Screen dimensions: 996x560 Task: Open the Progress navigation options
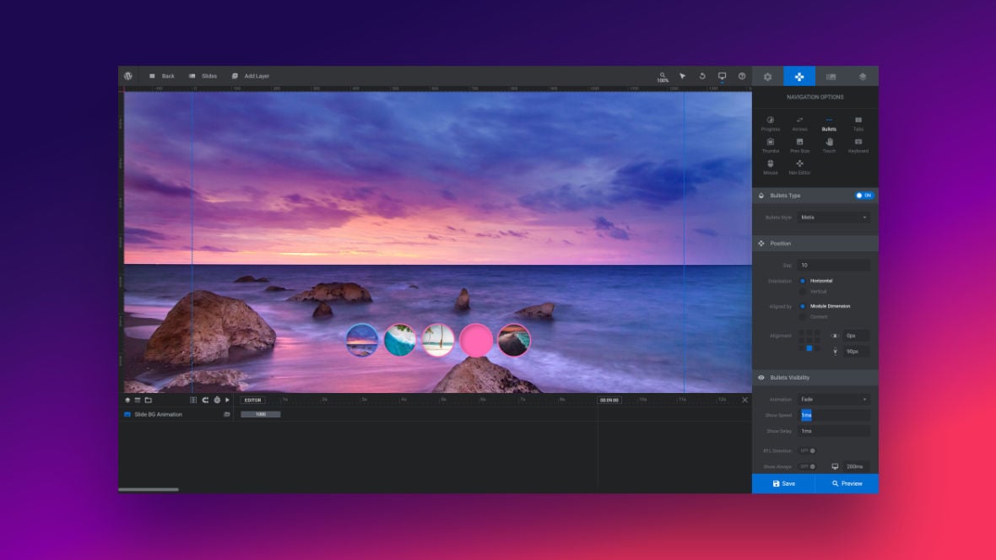[x=771, y=123]
